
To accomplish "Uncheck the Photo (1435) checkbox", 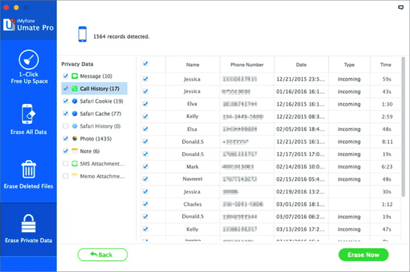I will coord(65,139).
